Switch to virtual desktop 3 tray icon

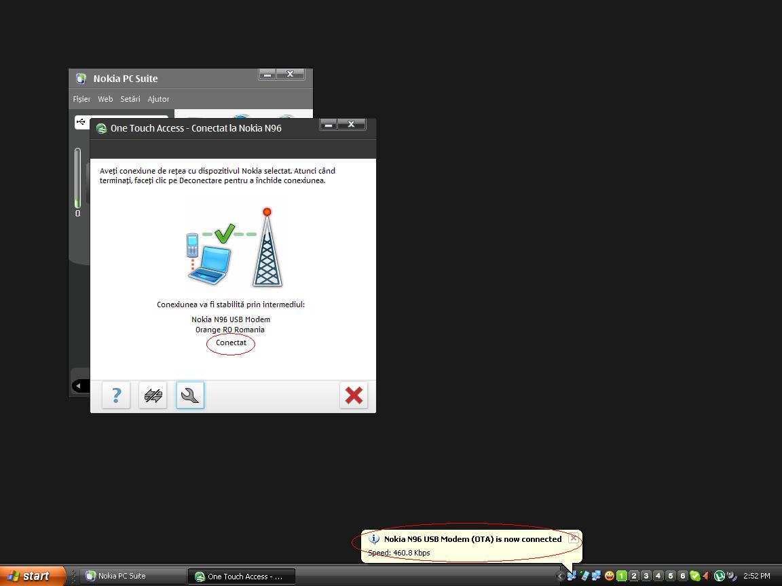click(x=646, y=576)
